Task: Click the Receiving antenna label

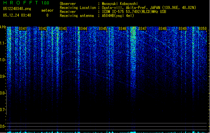Action: pos(77,16)
